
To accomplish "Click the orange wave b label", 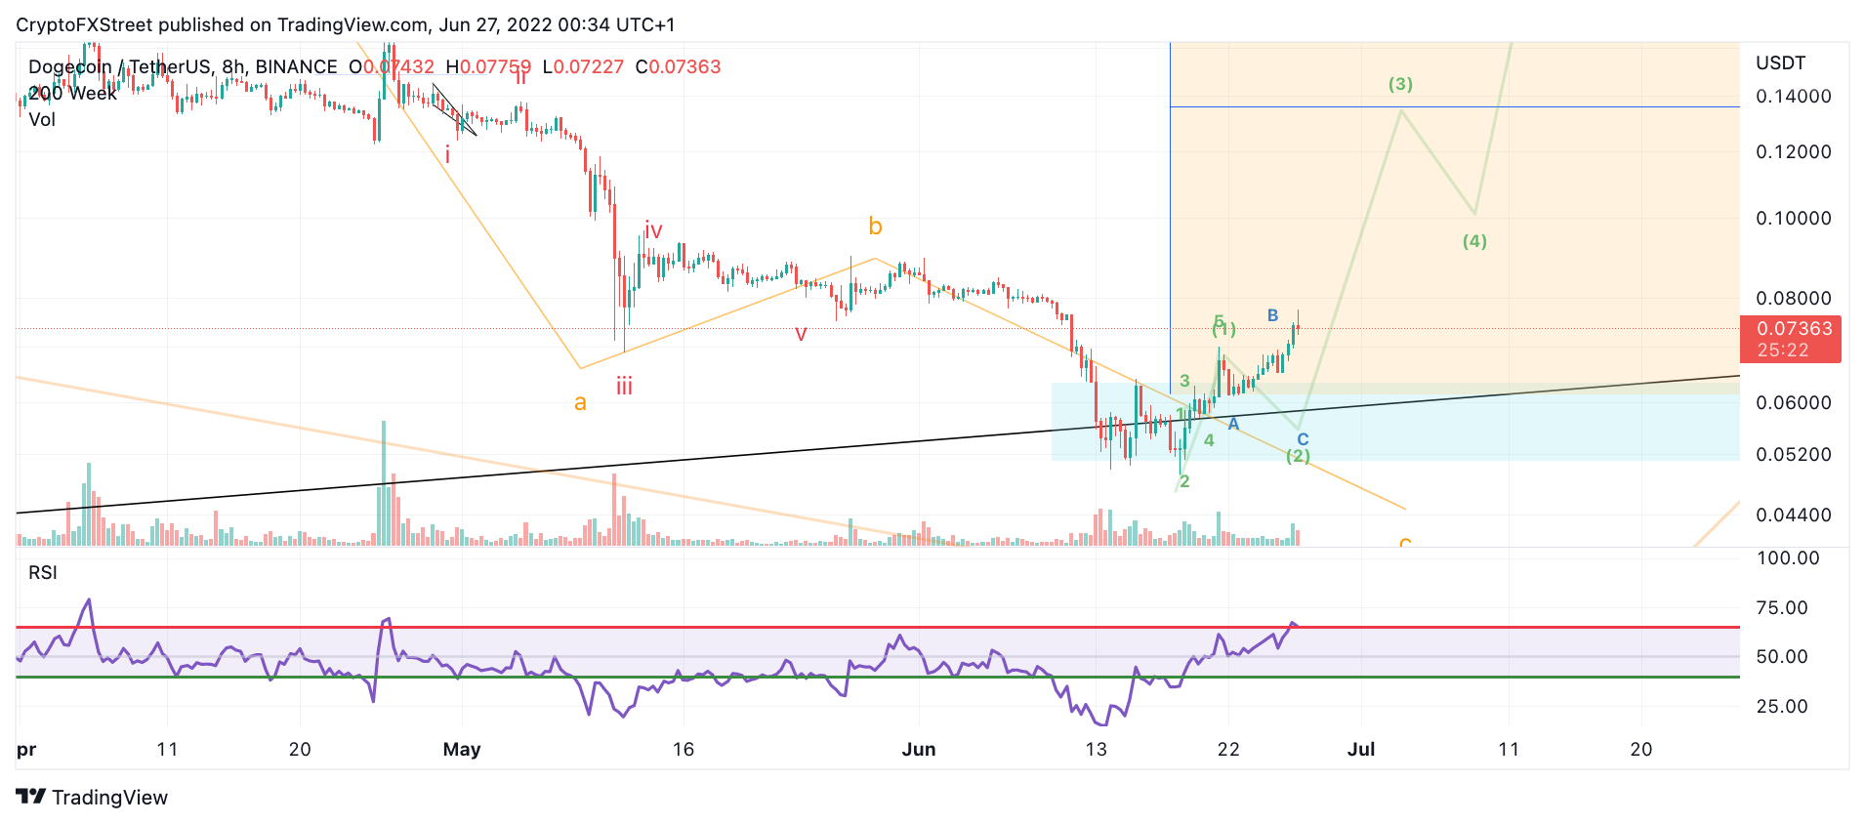I will tap(875, 227).
